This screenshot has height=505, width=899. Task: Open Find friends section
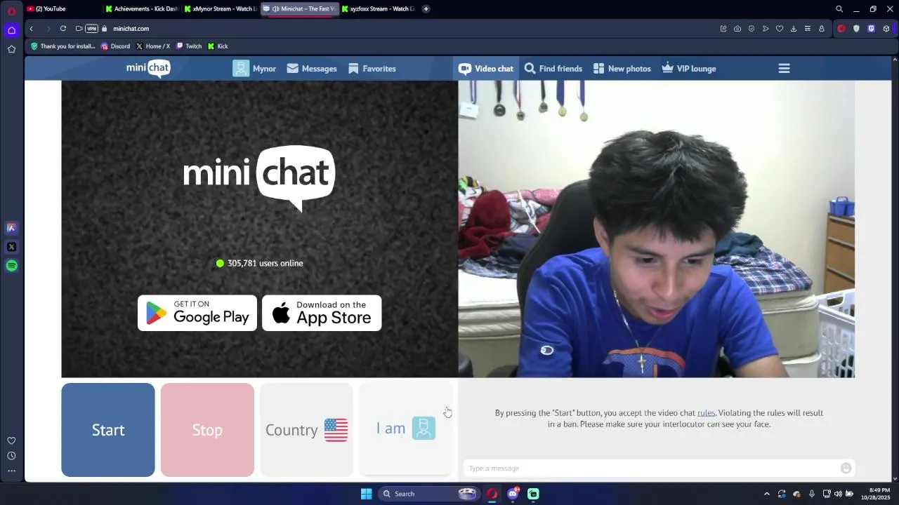tap(553, 69)
